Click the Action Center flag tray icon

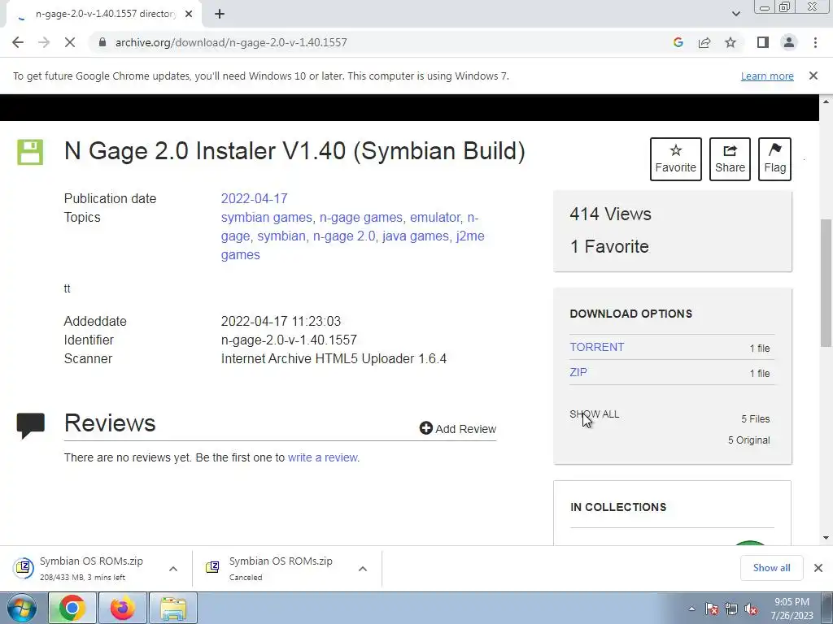[712, 609]
